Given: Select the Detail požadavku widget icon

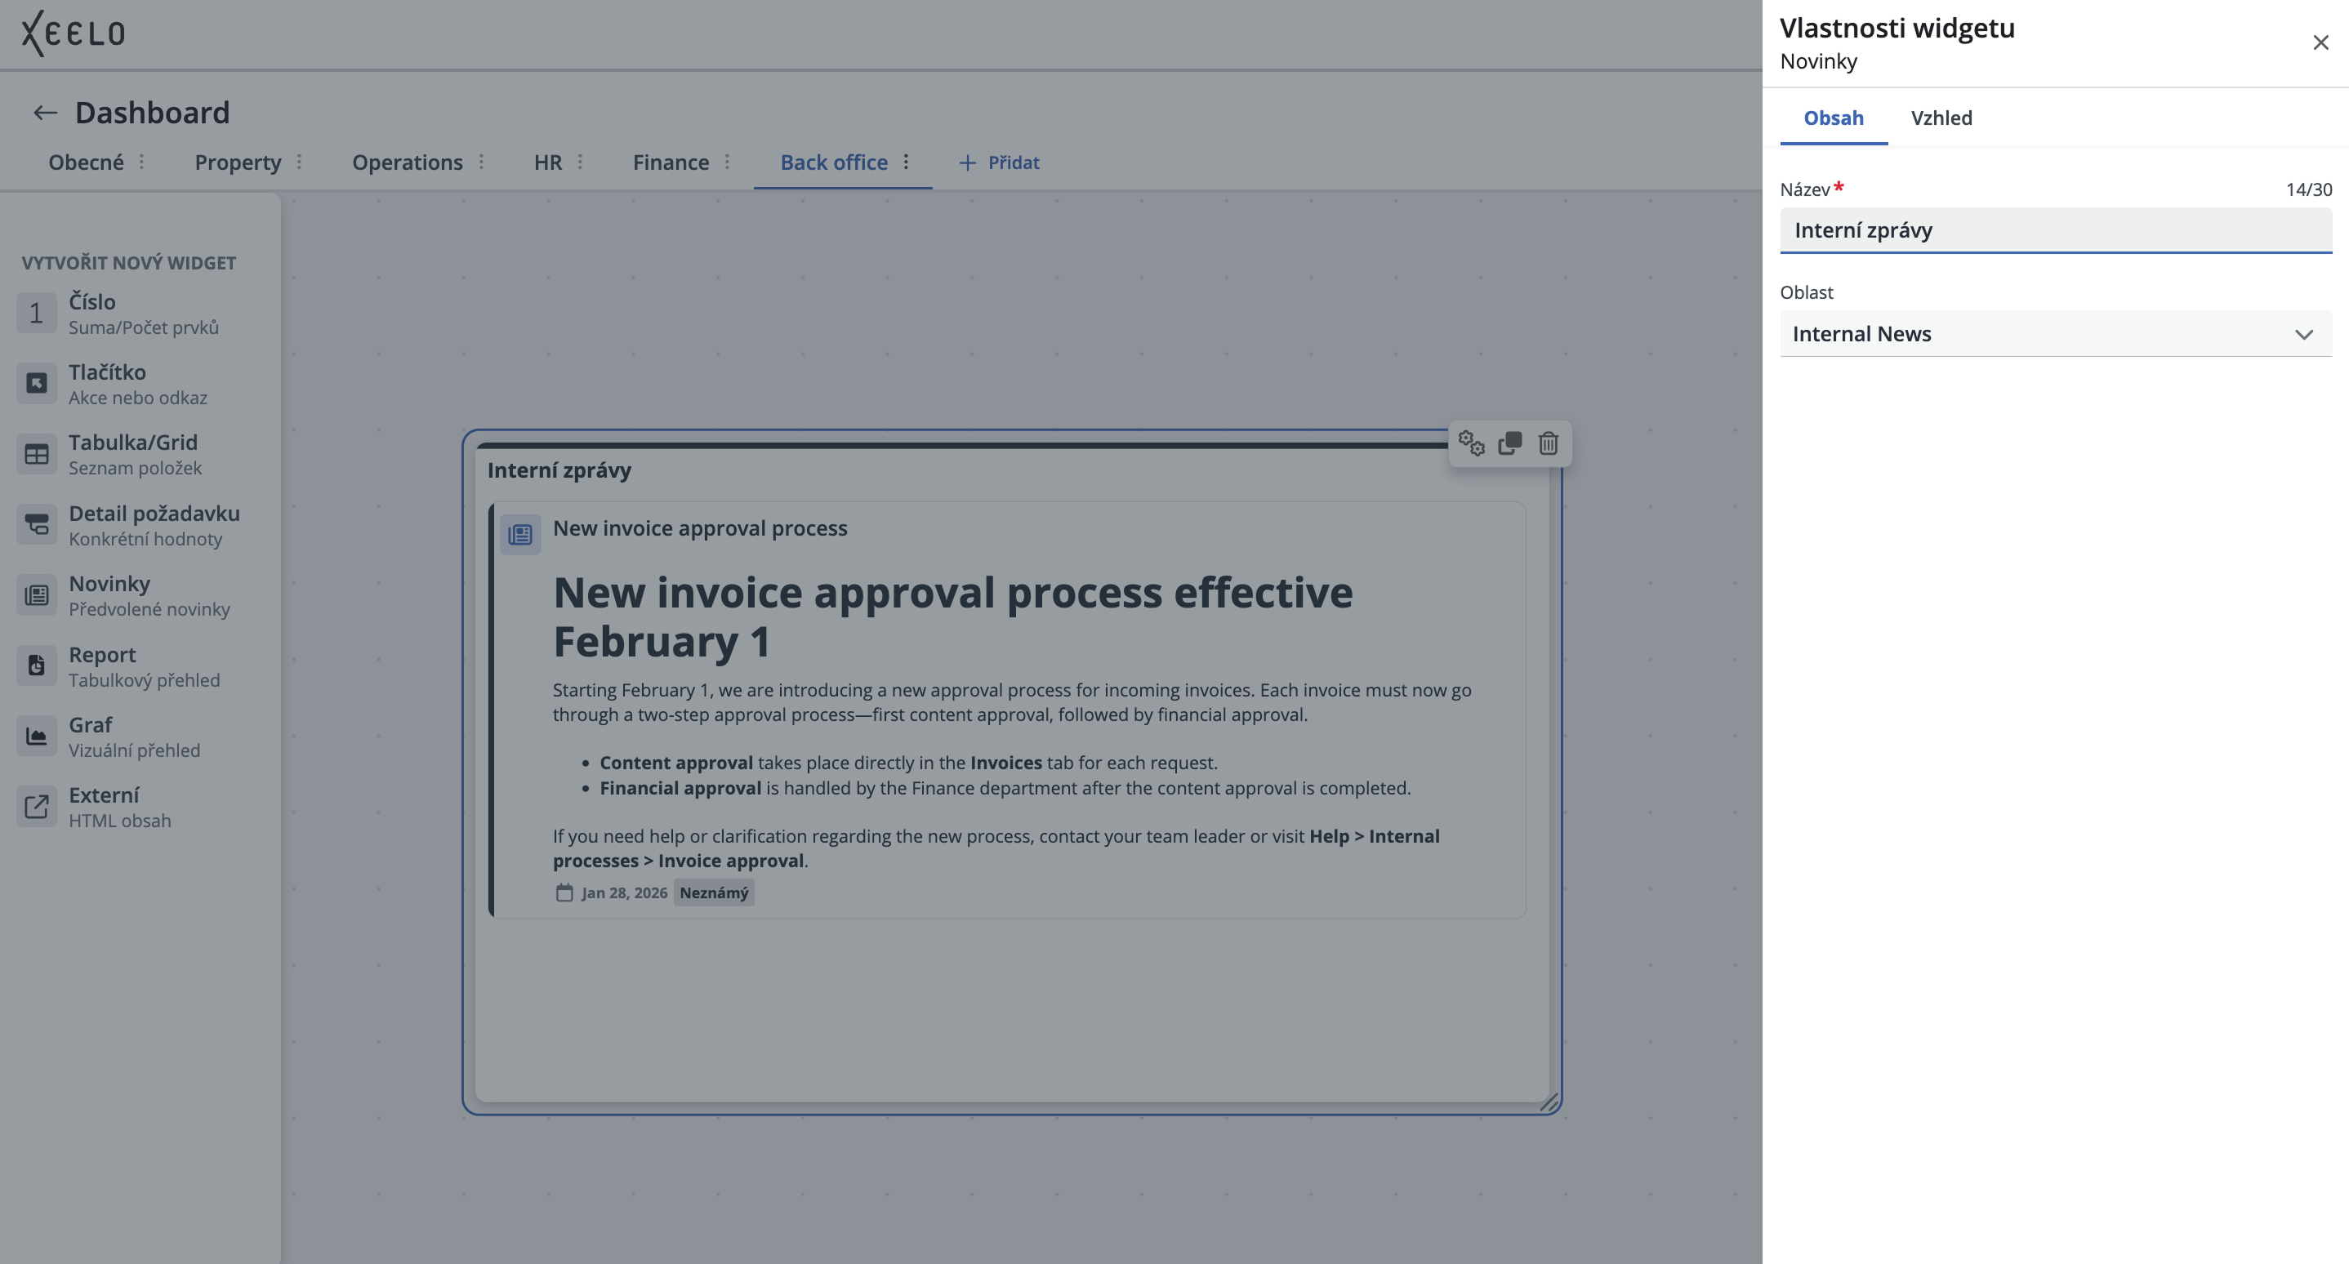Looking at the screenshot, I should coord(37,525).
